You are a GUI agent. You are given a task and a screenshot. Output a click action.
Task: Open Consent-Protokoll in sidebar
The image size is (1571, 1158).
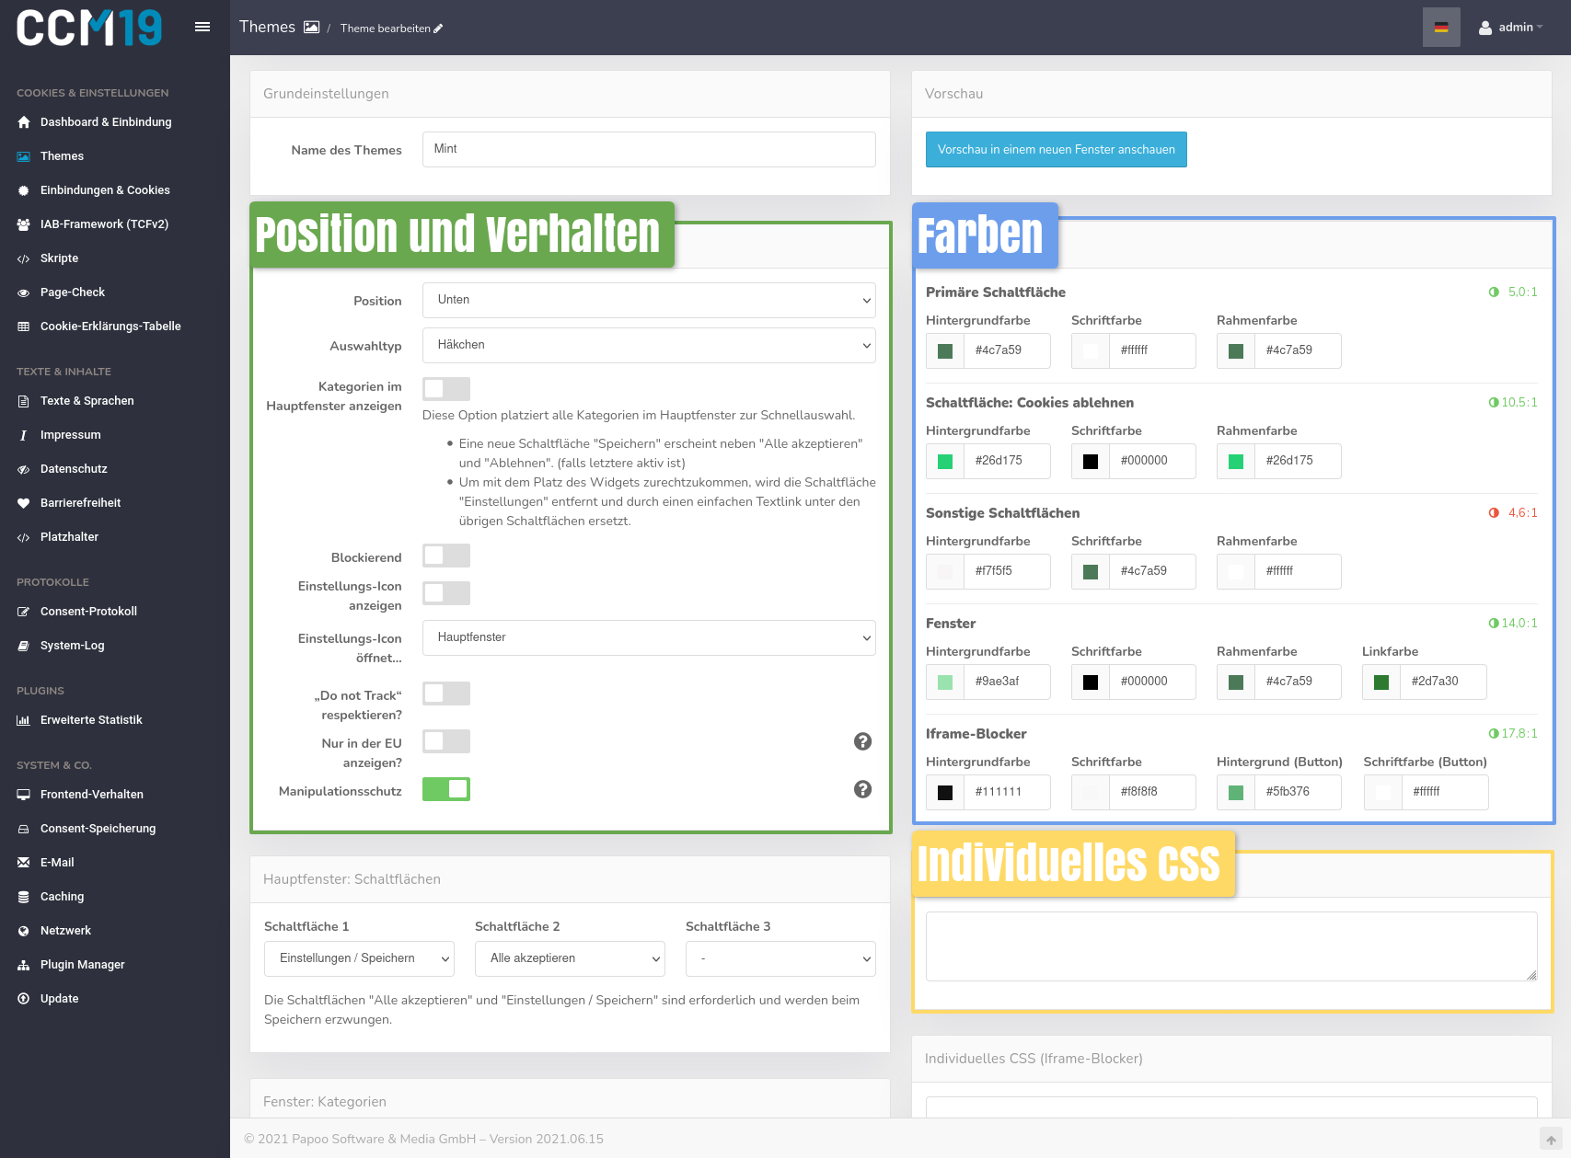coord(88,612)
